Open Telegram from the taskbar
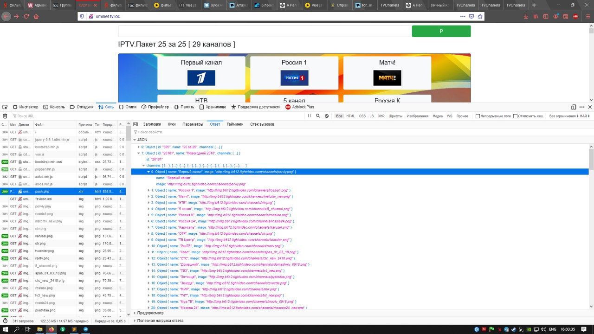Viewport: 594px width, 334px height. click(86, 329)
